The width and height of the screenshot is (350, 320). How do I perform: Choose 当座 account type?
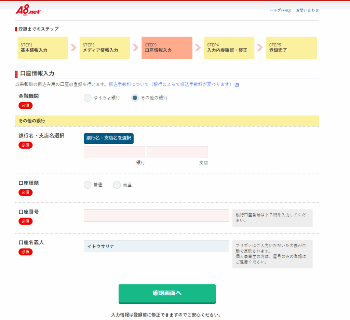117,185
